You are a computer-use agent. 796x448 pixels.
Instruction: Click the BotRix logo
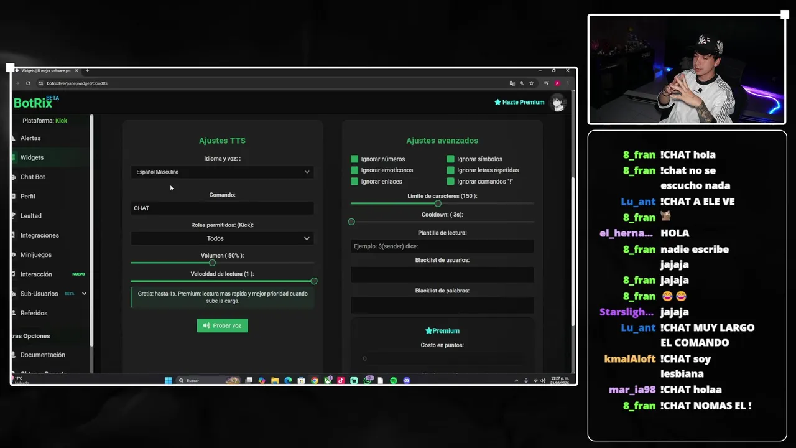[x=36, y=102]
